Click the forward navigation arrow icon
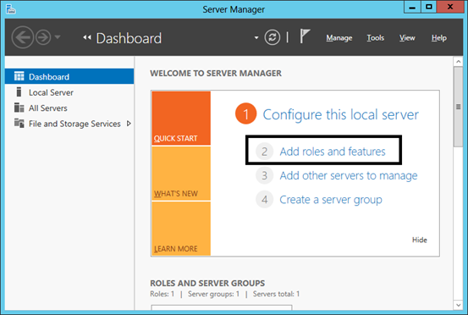This screenshot has height=315, width=468. [x=43, y=37]
